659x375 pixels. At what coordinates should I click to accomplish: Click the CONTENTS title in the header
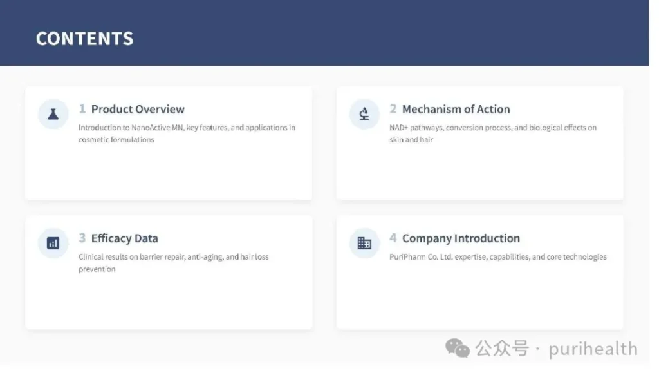[84, 39]
